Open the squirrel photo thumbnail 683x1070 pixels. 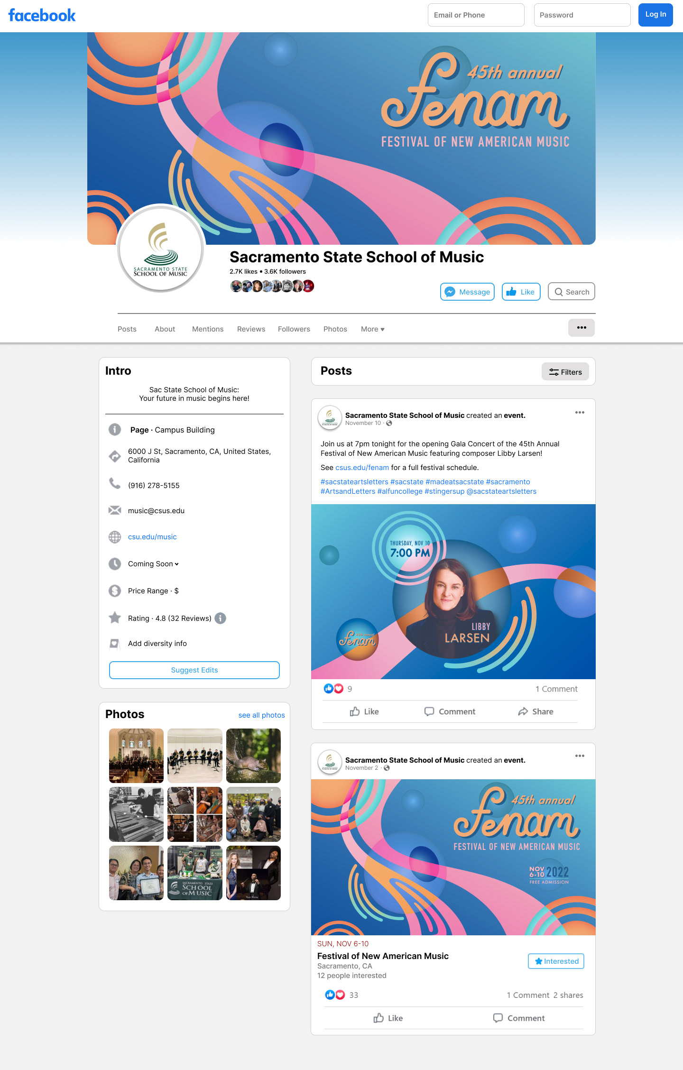pos(253,756)
